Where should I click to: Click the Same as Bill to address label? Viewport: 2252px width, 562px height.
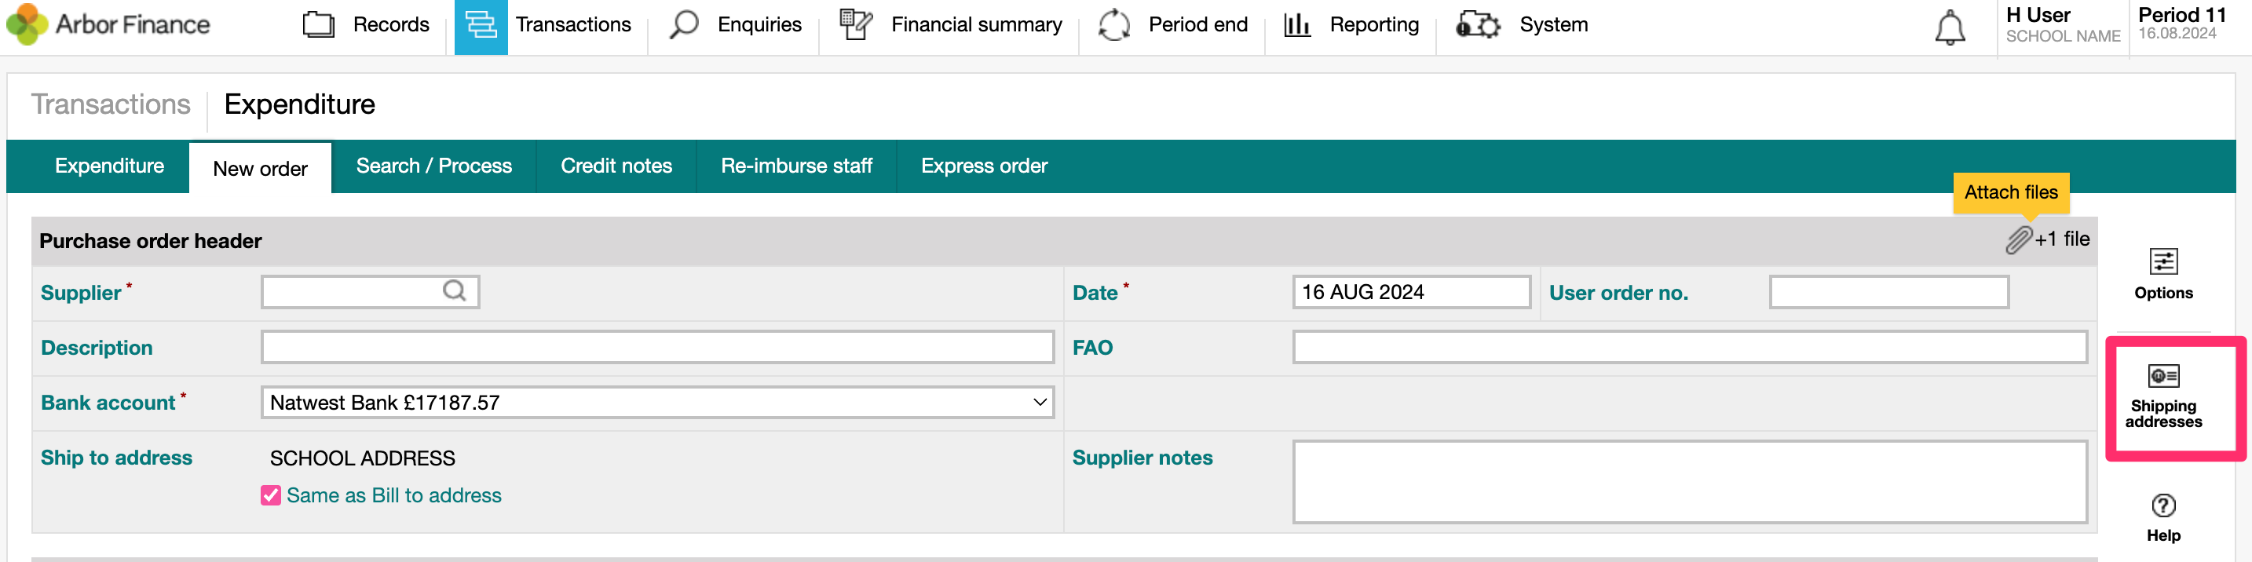coord(393,495)
